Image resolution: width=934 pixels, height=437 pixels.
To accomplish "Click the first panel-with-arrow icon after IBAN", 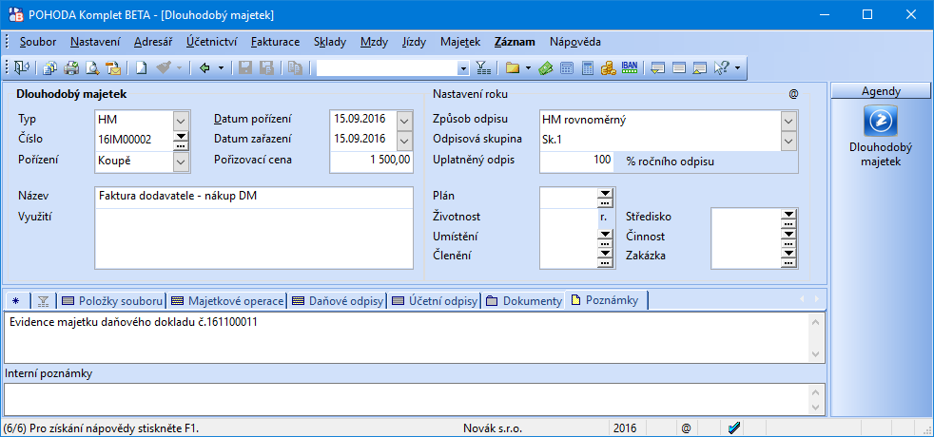I will 657,67.
